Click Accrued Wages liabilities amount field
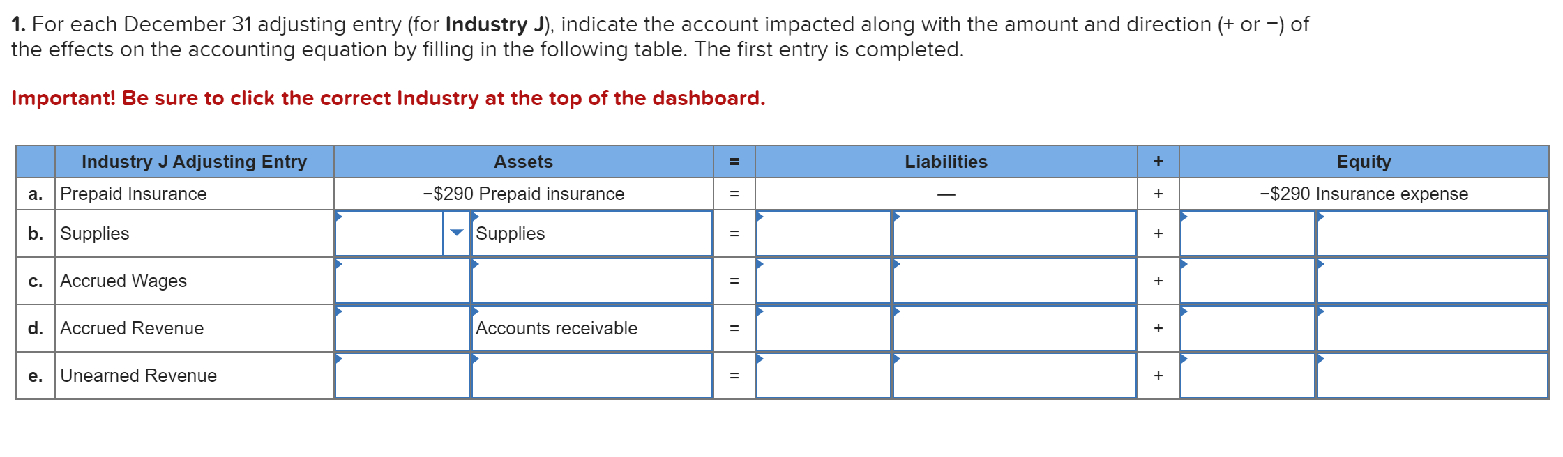 click(824, 281)
